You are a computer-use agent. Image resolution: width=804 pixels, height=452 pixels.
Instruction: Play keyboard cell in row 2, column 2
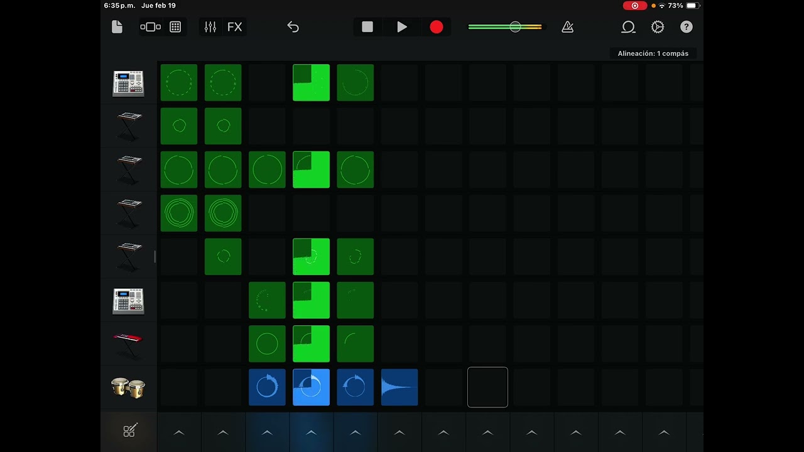(223, 126)
